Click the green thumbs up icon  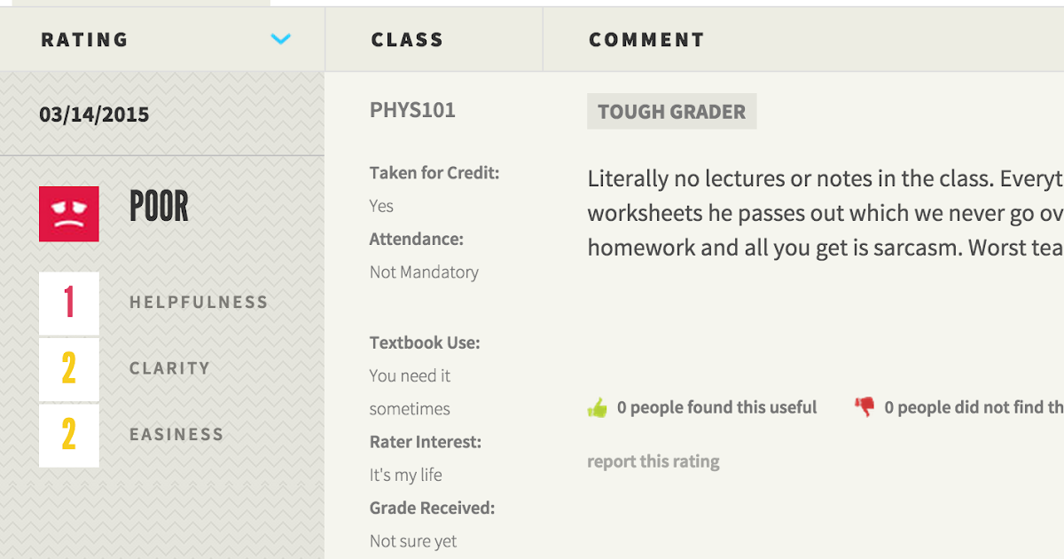point(598,408)
